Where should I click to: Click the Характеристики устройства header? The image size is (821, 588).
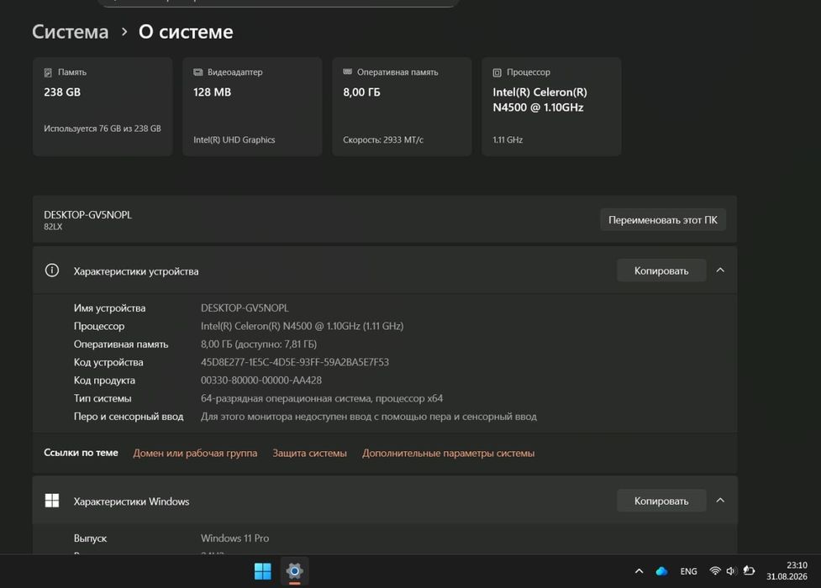[x=385, y=270]
